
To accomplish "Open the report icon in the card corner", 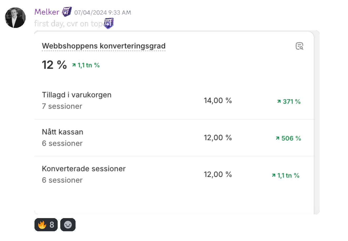I will [300, 46].
